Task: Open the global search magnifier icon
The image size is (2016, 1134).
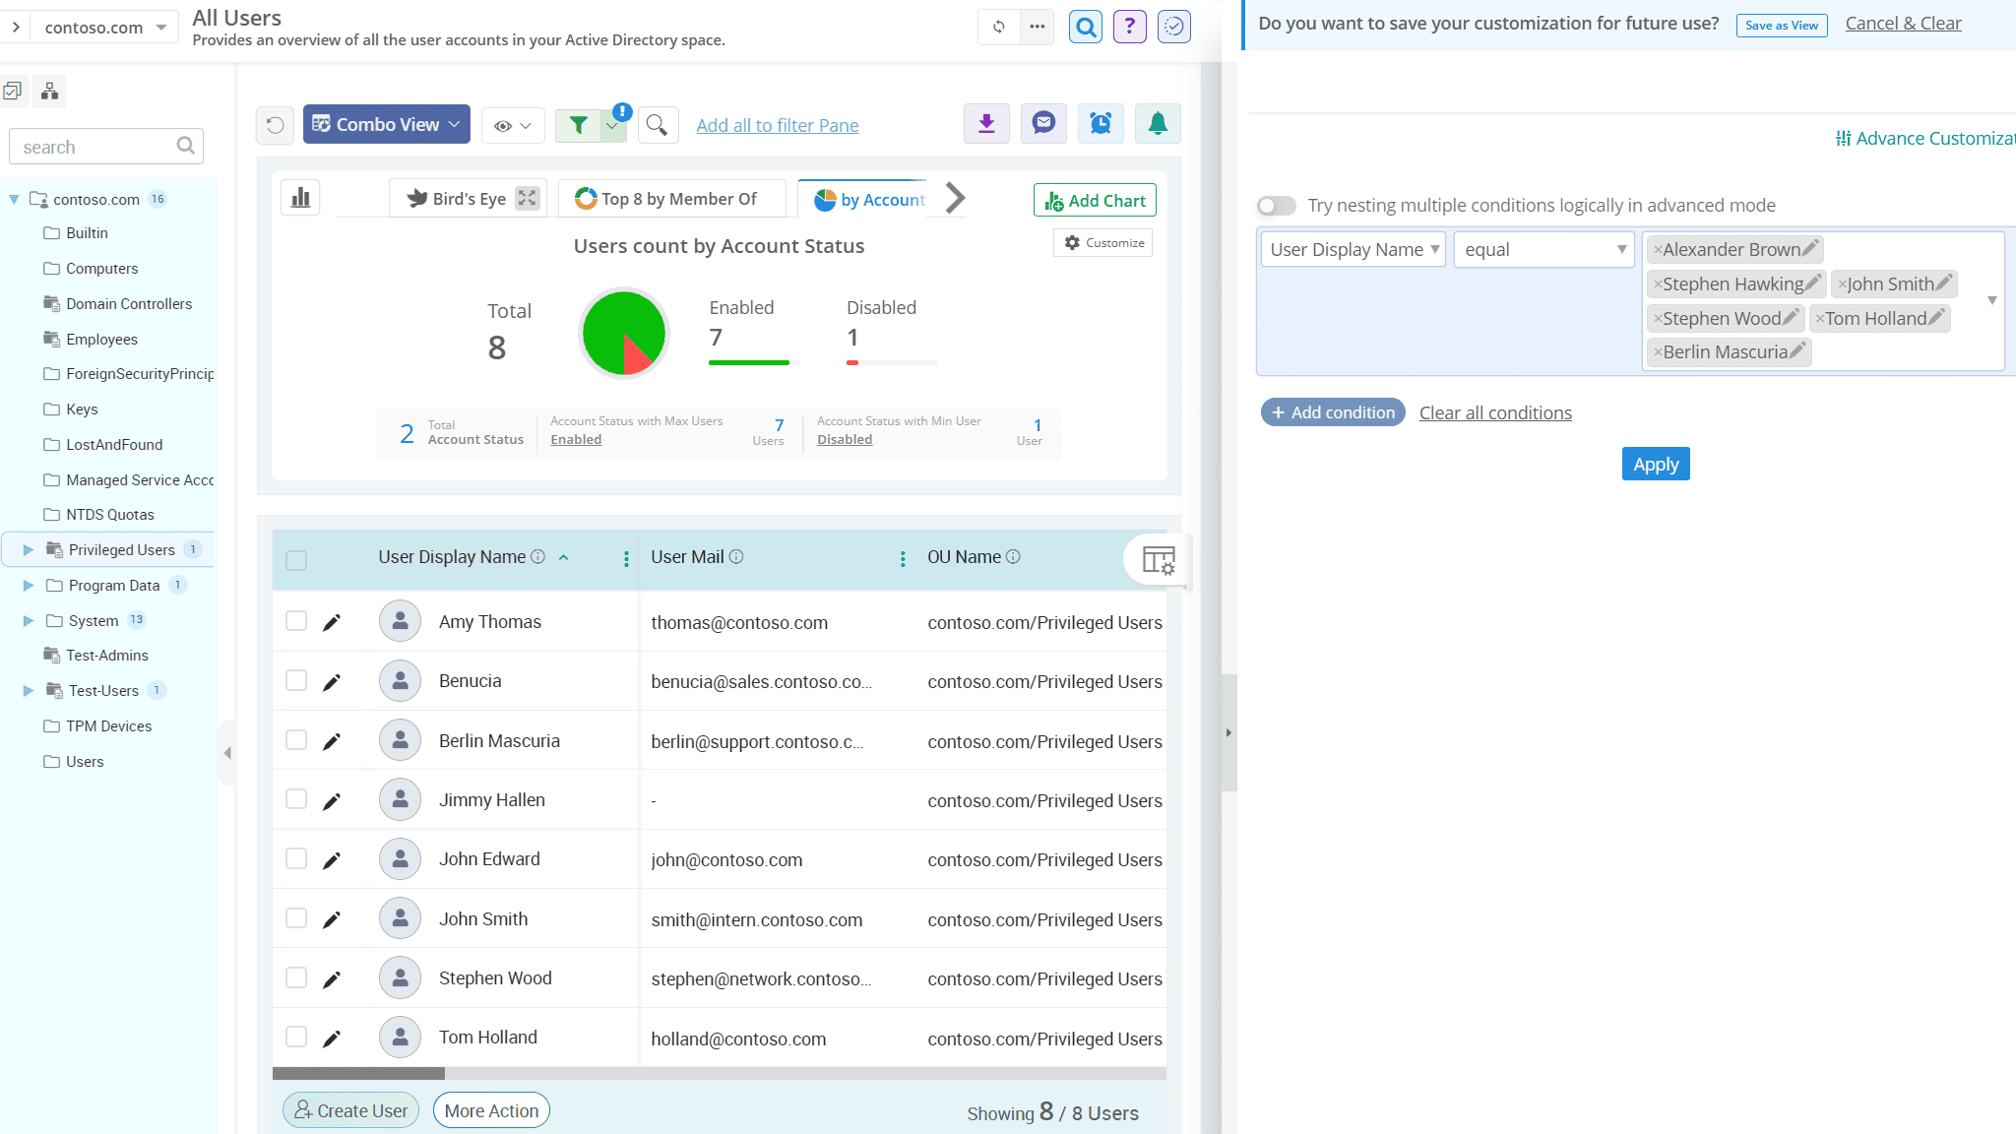Action: pos(1085,27)
